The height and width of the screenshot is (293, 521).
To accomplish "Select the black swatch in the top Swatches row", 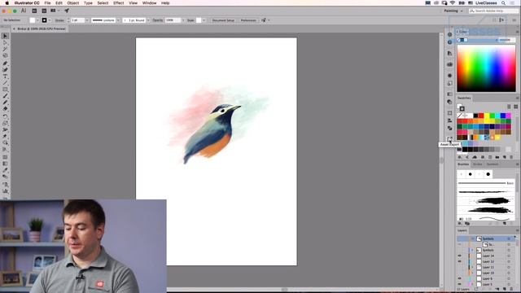I will click(475, 116).
